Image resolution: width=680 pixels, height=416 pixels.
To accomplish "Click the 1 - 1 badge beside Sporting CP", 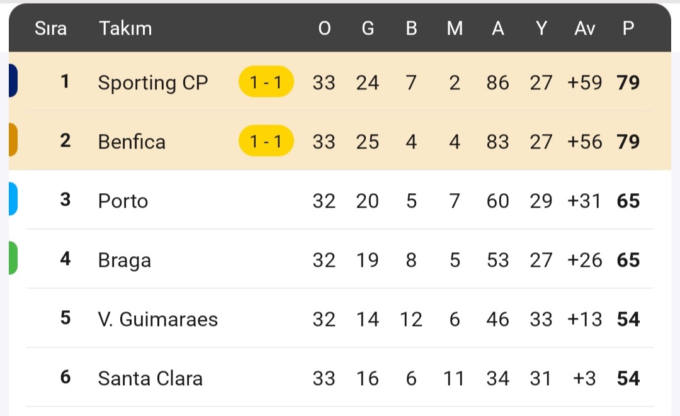I will coord(266,81).
